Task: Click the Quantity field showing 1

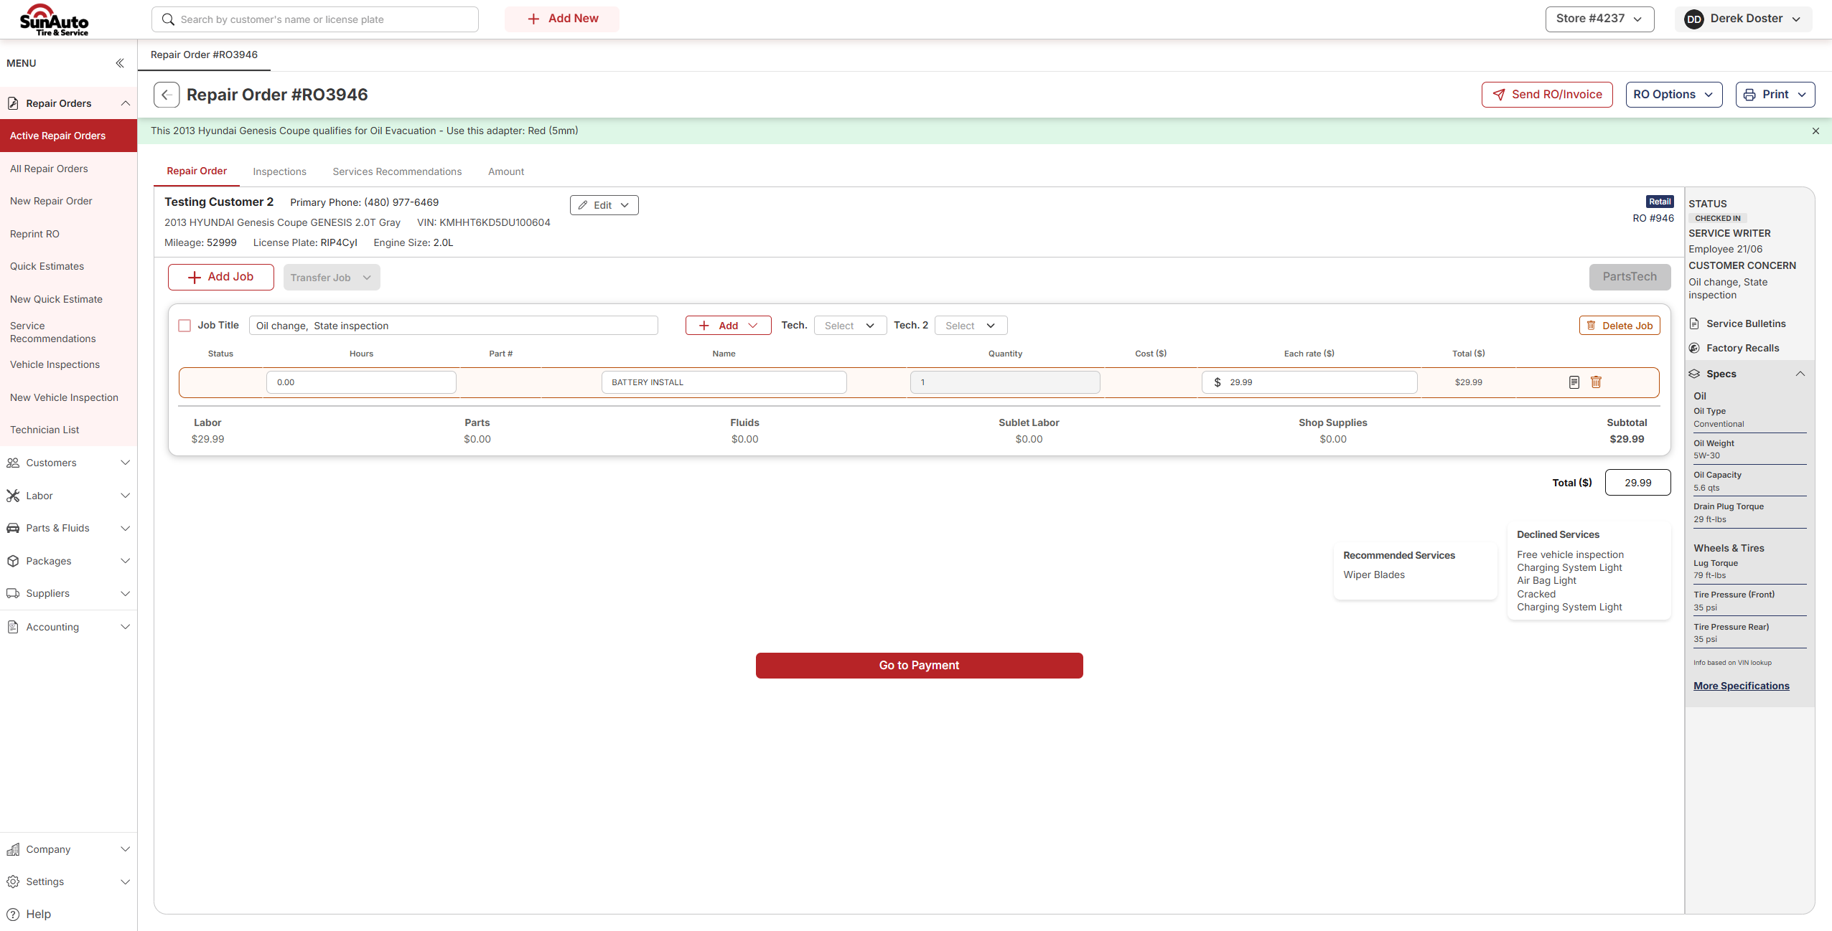Action: click(x=1005, y=382)
